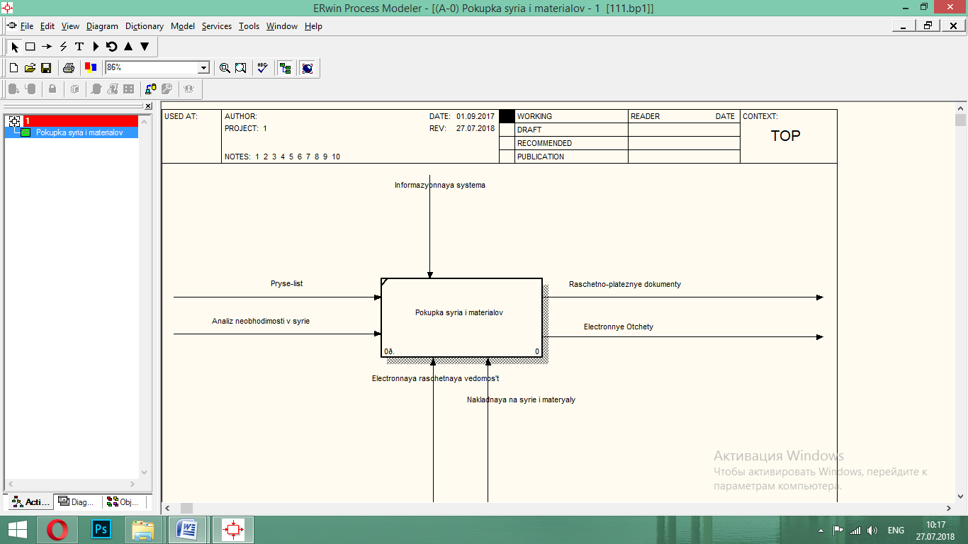Screen dimensions: 968x544
Task: Click the DRAFT status row
Action: click(x=571, y=130)
